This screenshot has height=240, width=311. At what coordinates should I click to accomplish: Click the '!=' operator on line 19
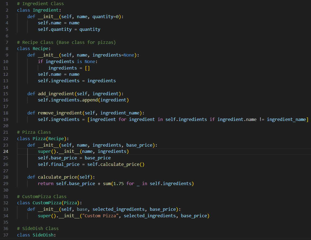coord(262,119)
